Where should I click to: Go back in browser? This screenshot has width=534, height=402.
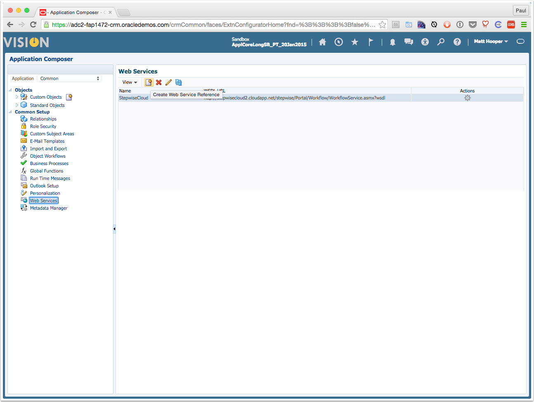(10, 25)
